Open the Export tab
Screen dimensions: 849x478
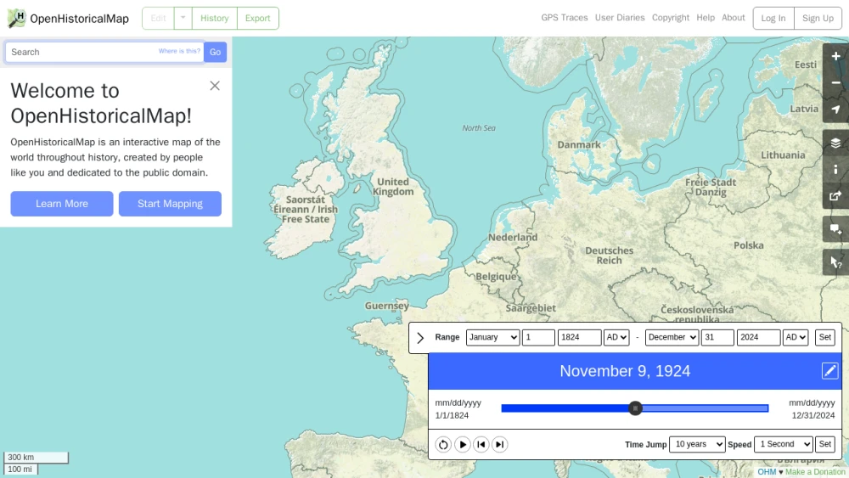(258, 18)
